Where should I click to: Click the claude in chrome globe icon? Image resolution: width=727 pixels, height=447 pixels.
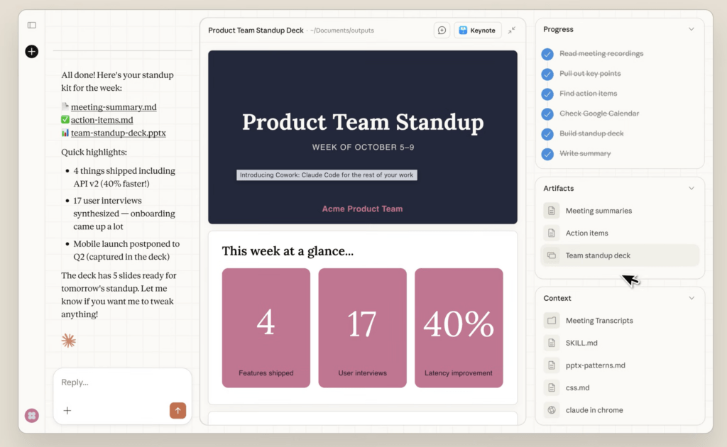click(x=552, y=410)
